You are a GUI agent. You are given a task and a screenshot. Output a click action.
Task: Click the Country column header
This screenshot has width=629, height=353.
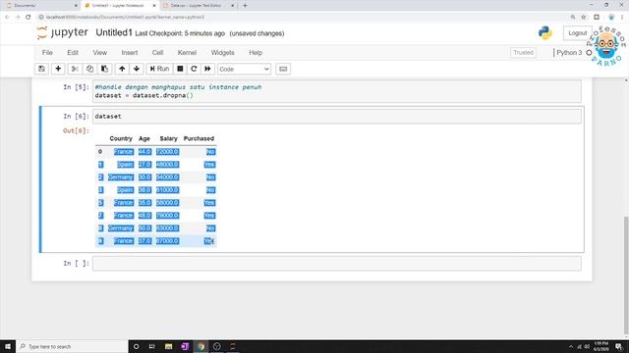[121, 138]
